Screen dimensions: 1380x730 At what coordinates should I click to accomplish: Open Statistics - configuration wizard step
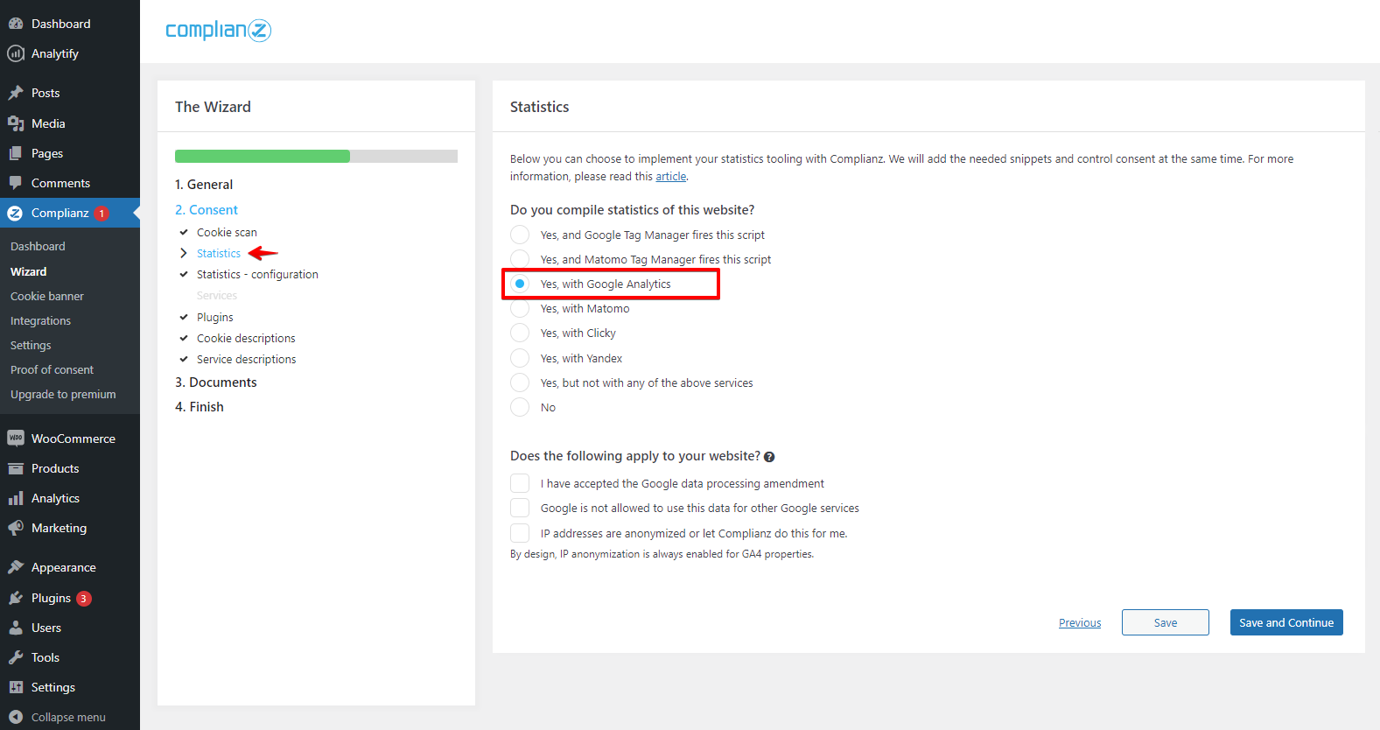pos(257,275)
